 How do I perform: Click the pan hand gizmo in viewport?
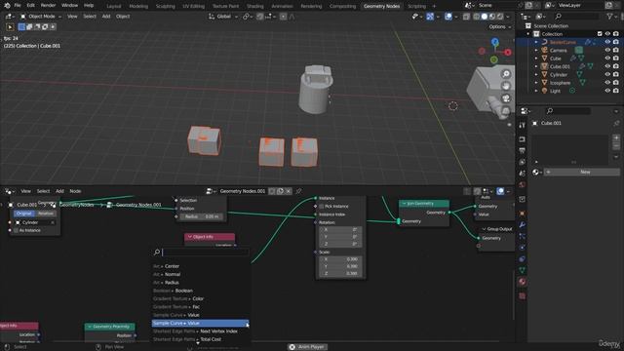(x=506, y=86)
